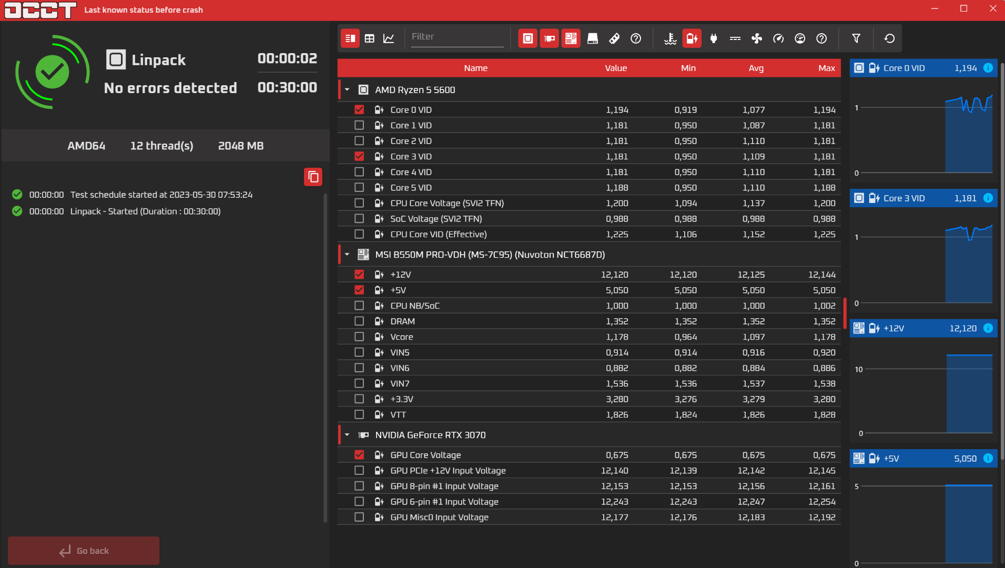1005x568 pixels.
Task: Check the GPU Misc0 Input Voltage checkbox
Action: (x=359, y=517)
